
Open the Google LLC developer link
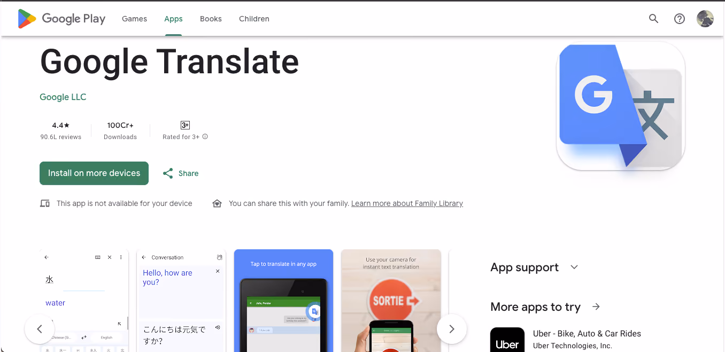pyautogui.click(x=63, y=97)
